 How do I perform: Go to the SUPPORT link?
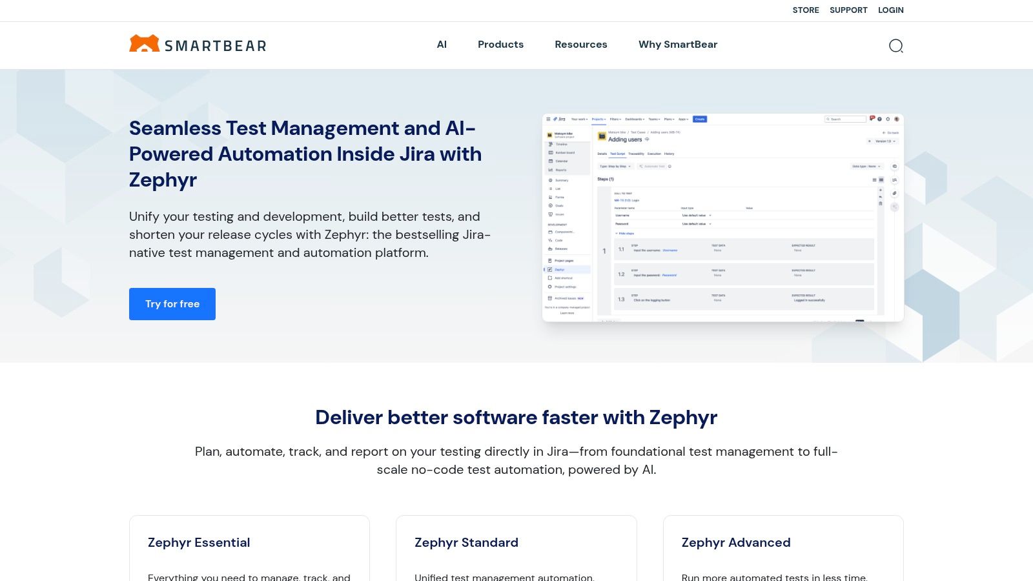click(x=848, y=10)
